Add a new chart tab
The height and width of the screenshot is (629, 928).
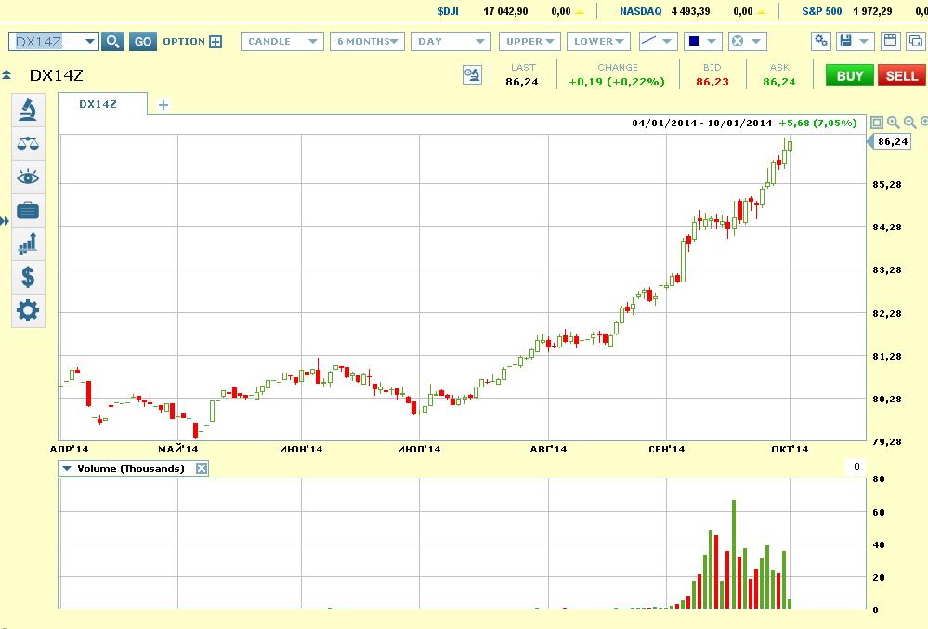pos(163,105)
